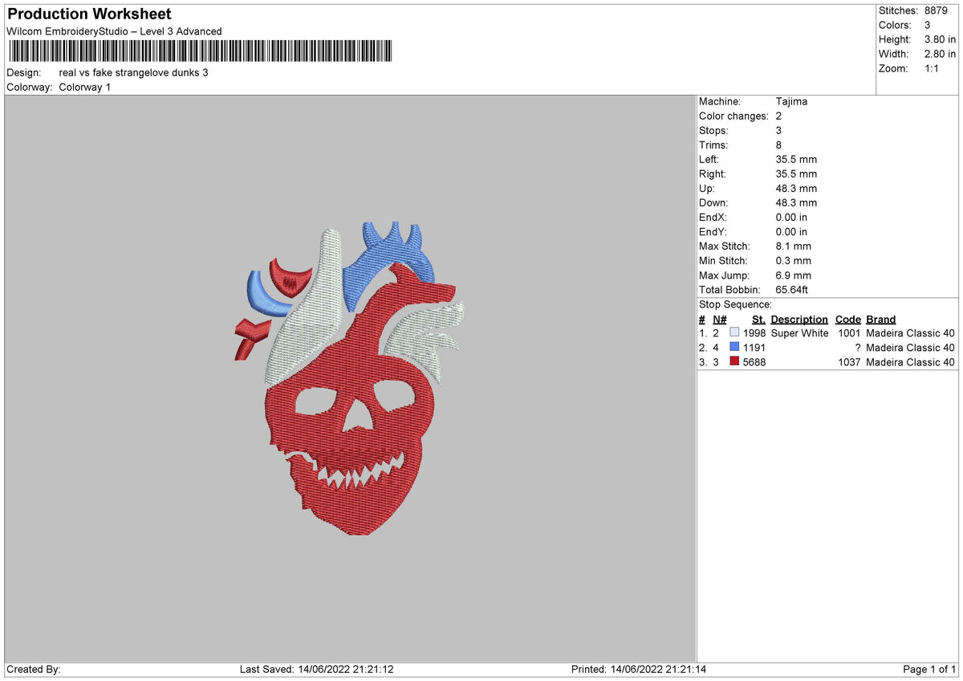Click the 'Code' column header
This screenshot has height=681, width=963.
[847, 319]
